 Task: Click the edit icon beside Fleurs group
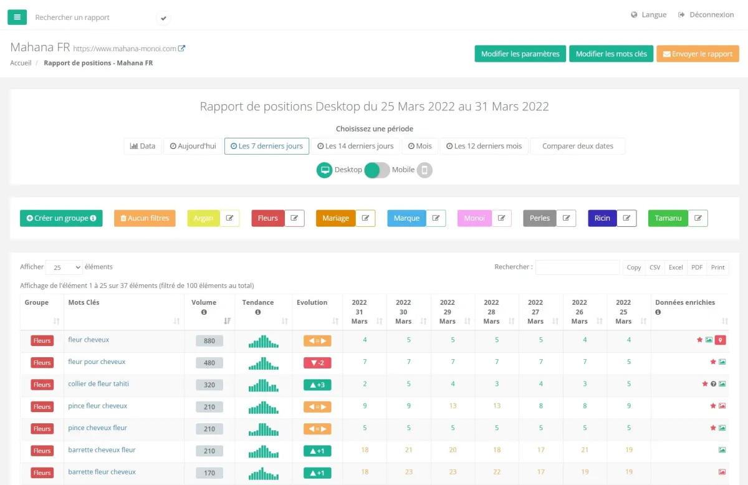pyautogui.click(x=294, y=218)
